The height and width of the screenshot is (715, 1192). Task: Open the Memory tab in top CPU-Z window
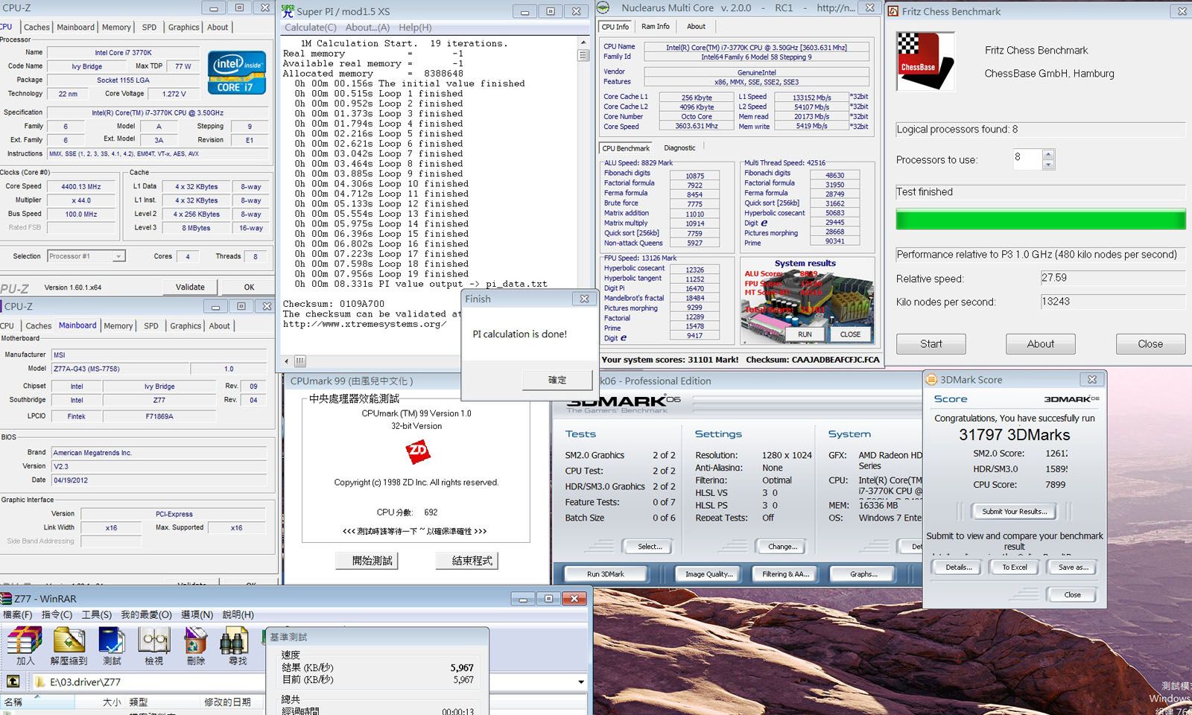coord(116,27)
